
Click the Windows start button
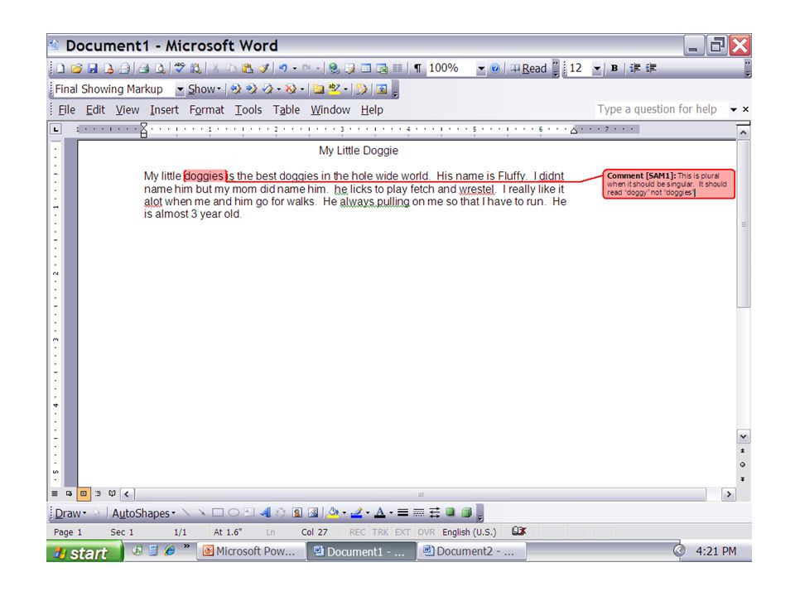click(x=84, y=551)
